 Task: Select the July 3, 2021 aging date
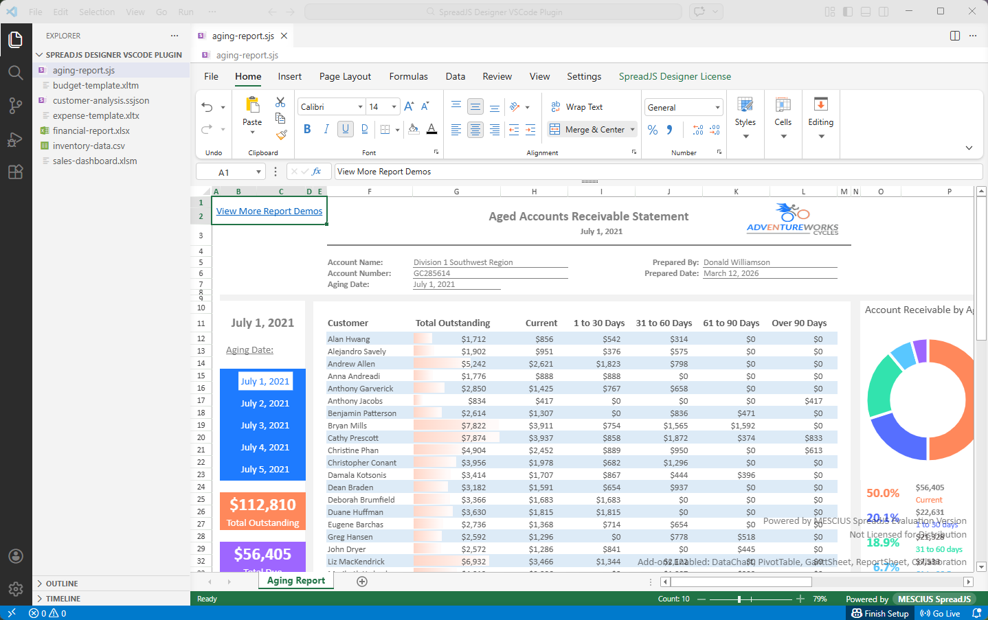265,426
